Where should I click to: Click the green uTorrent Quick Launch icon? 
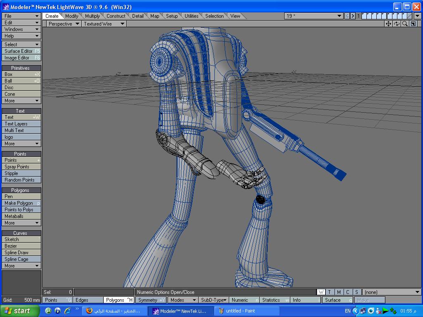tap(48, 311)
